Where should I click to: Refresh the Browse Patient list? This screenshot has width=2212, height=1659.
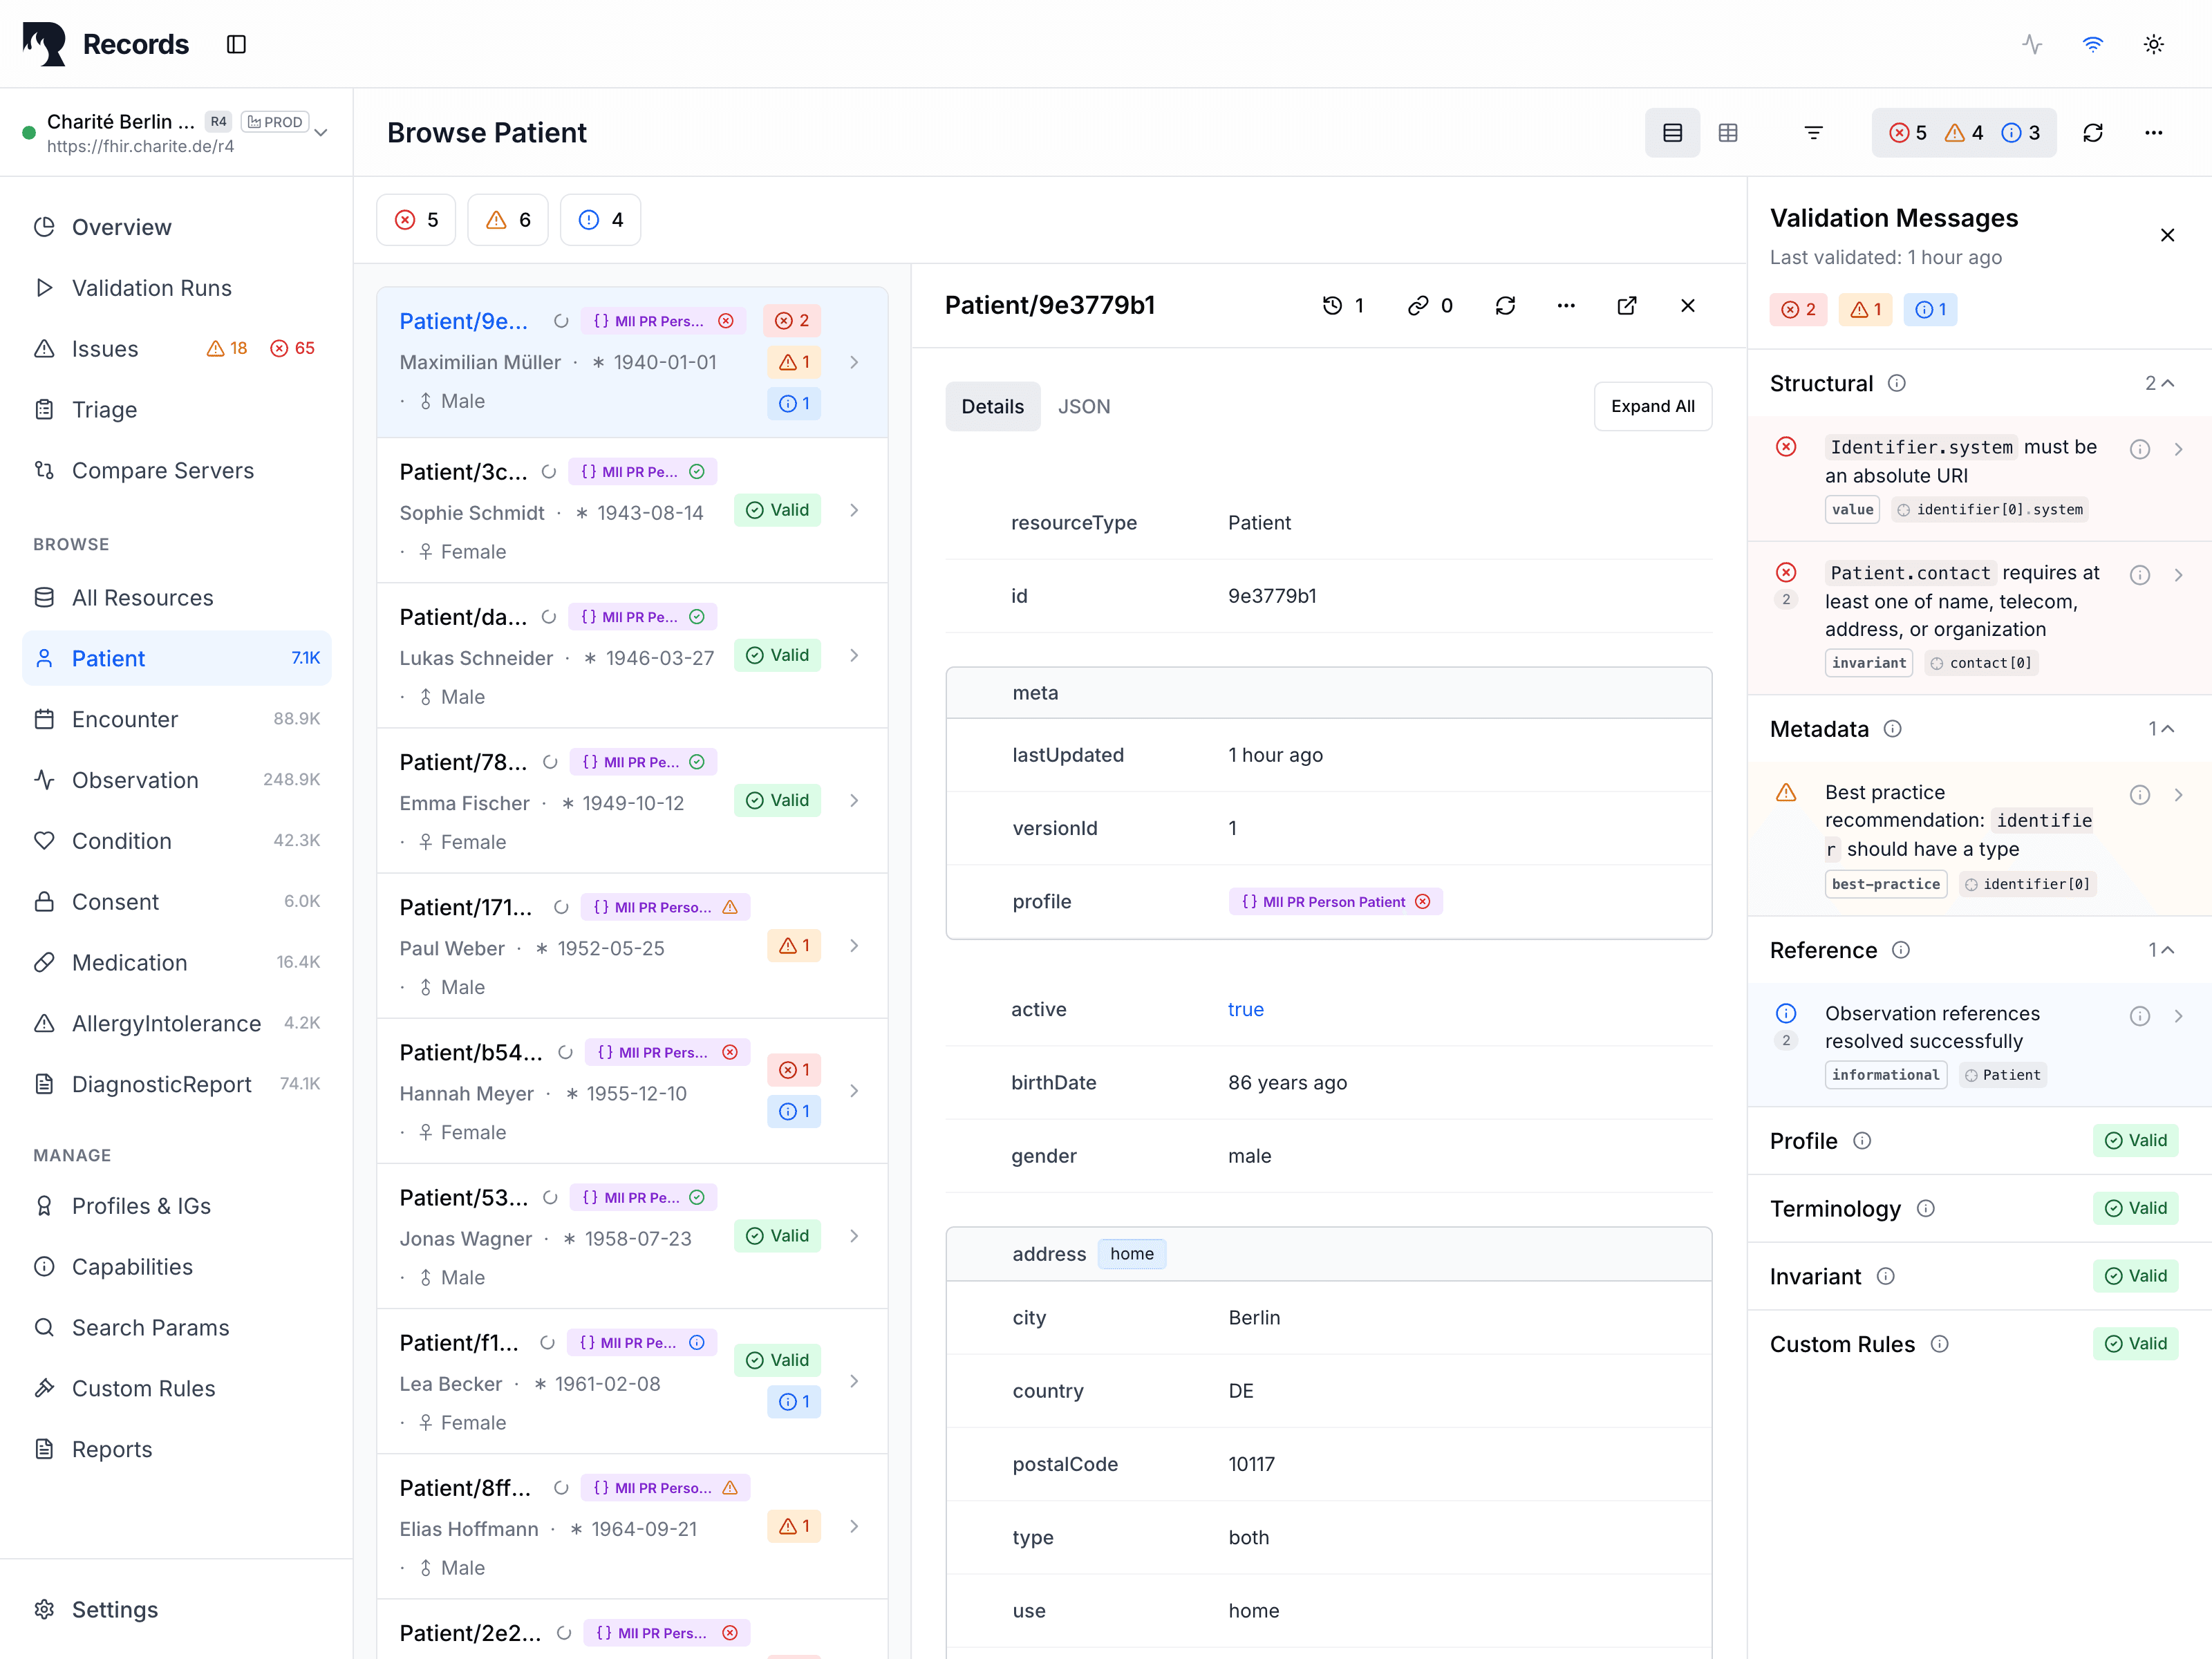point(2092,133)
